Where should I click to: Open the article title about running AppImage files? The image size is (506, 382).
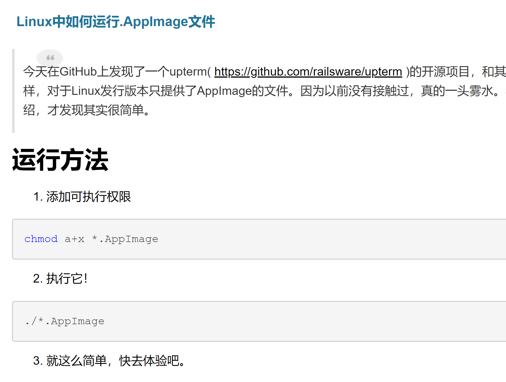116,22
